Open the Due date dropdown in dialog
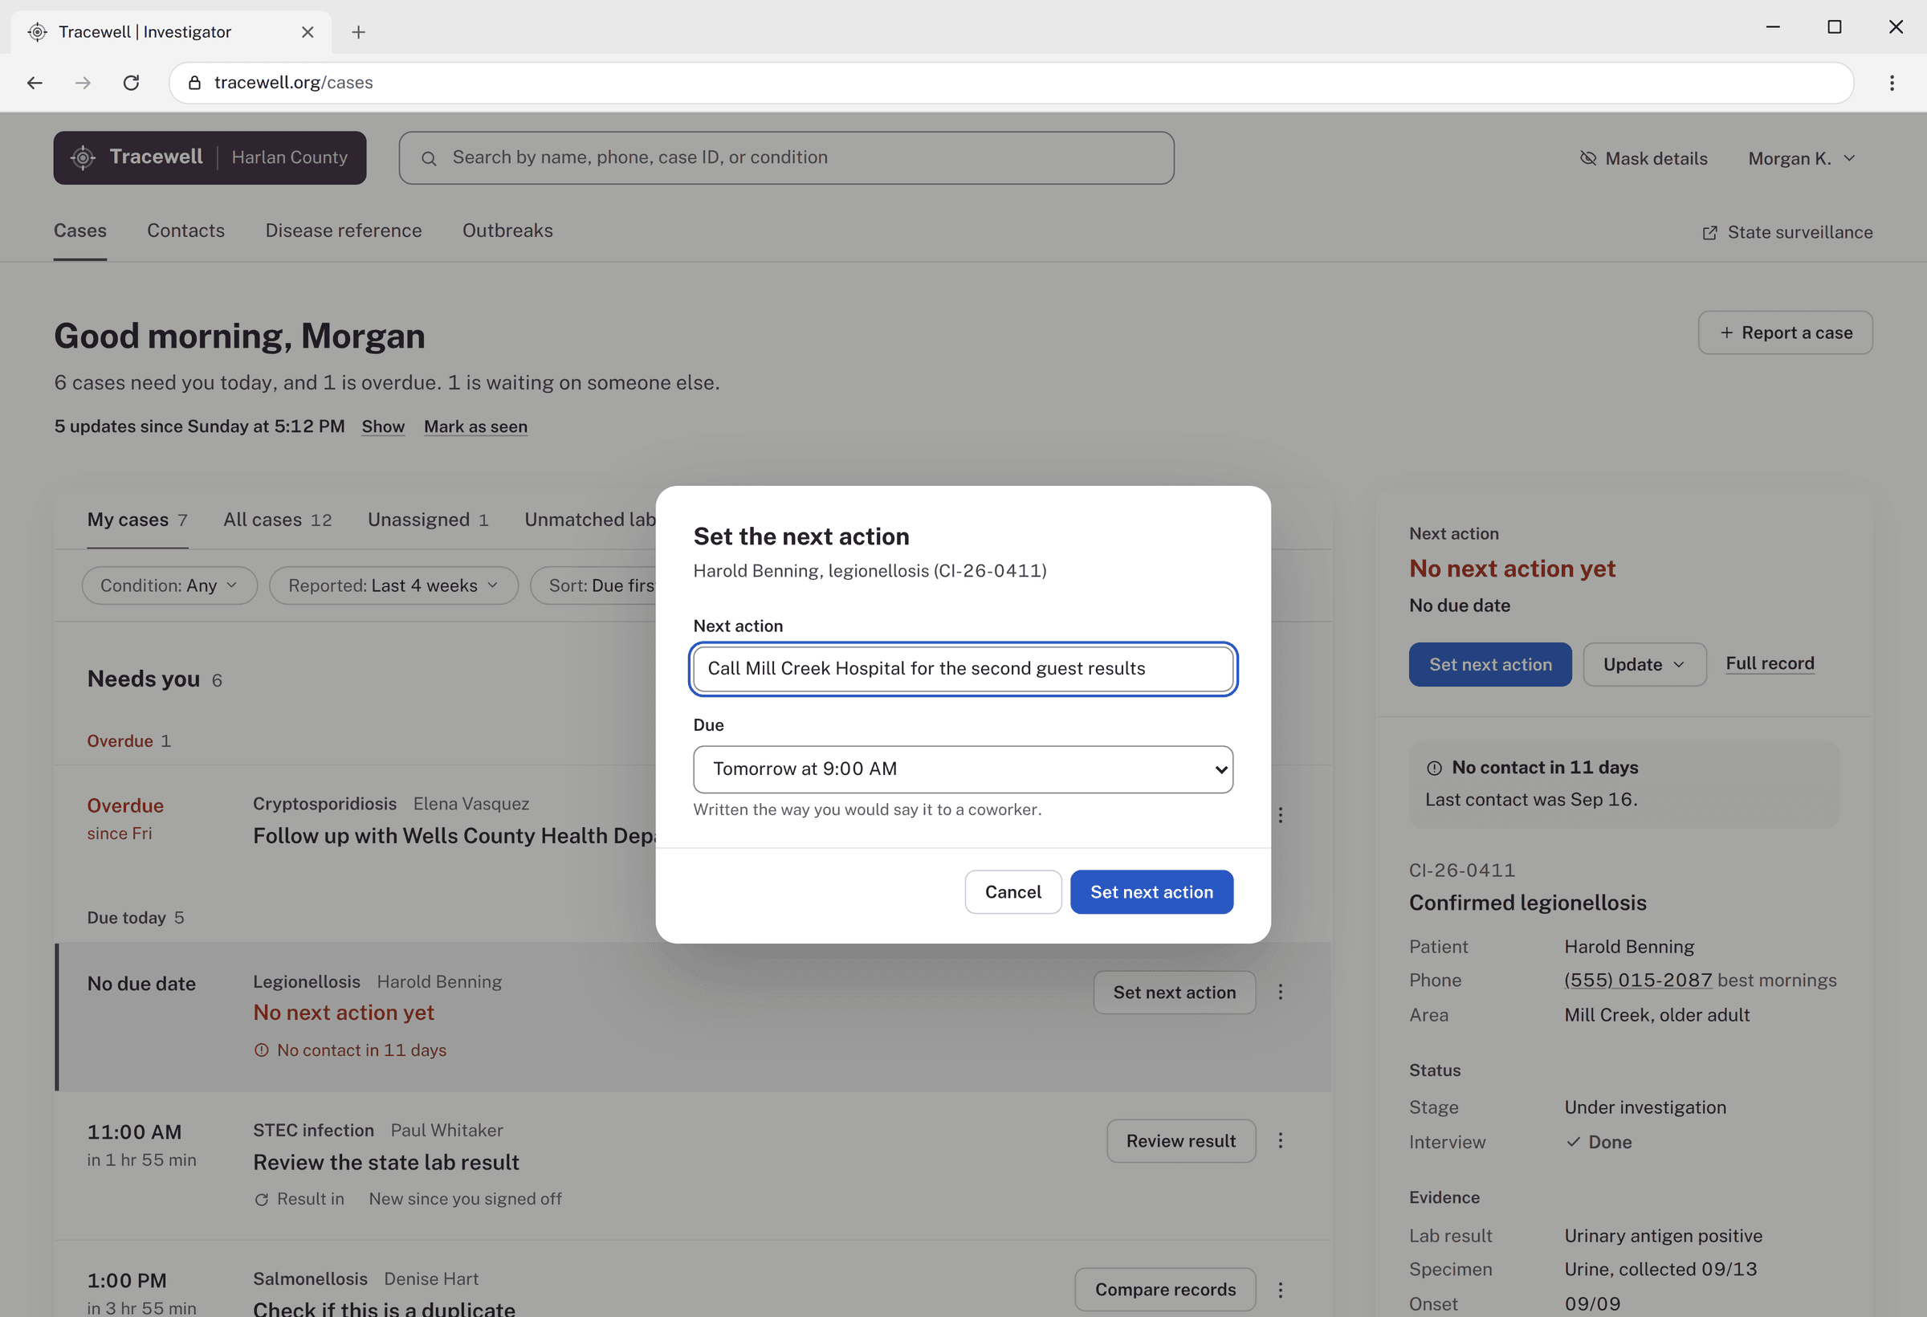 tap(963, 769)
